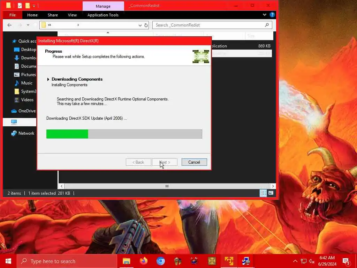Click the address bar breadcrumb chevron
The width and height of the screenshot is (357, 268).
78,25
